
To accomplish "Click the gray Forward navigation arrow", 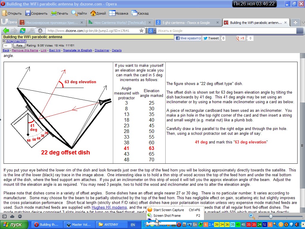I will click(14, 31).
